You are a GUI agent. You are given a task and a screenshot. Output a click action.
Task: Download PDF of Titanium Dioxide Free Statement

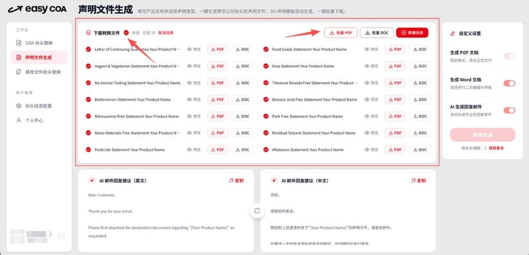click(395, 82)
